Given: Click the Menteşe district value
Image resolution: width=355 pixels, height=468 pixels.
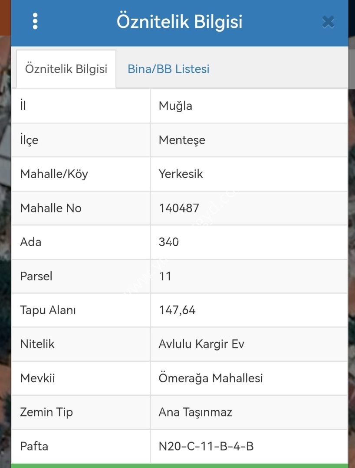Looking at the screenshot, I should (x=182, y=140).
